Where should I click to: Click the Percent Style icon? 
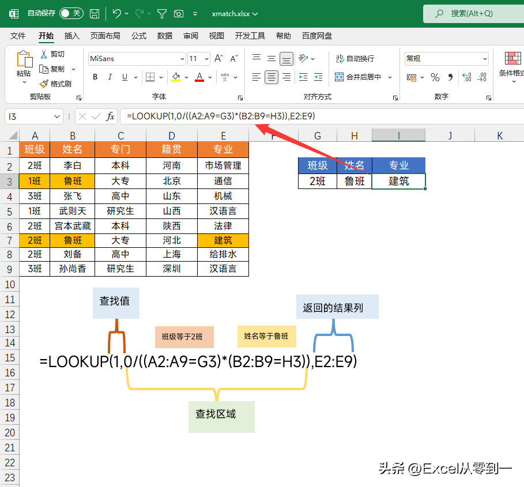(x=435, y=77)
